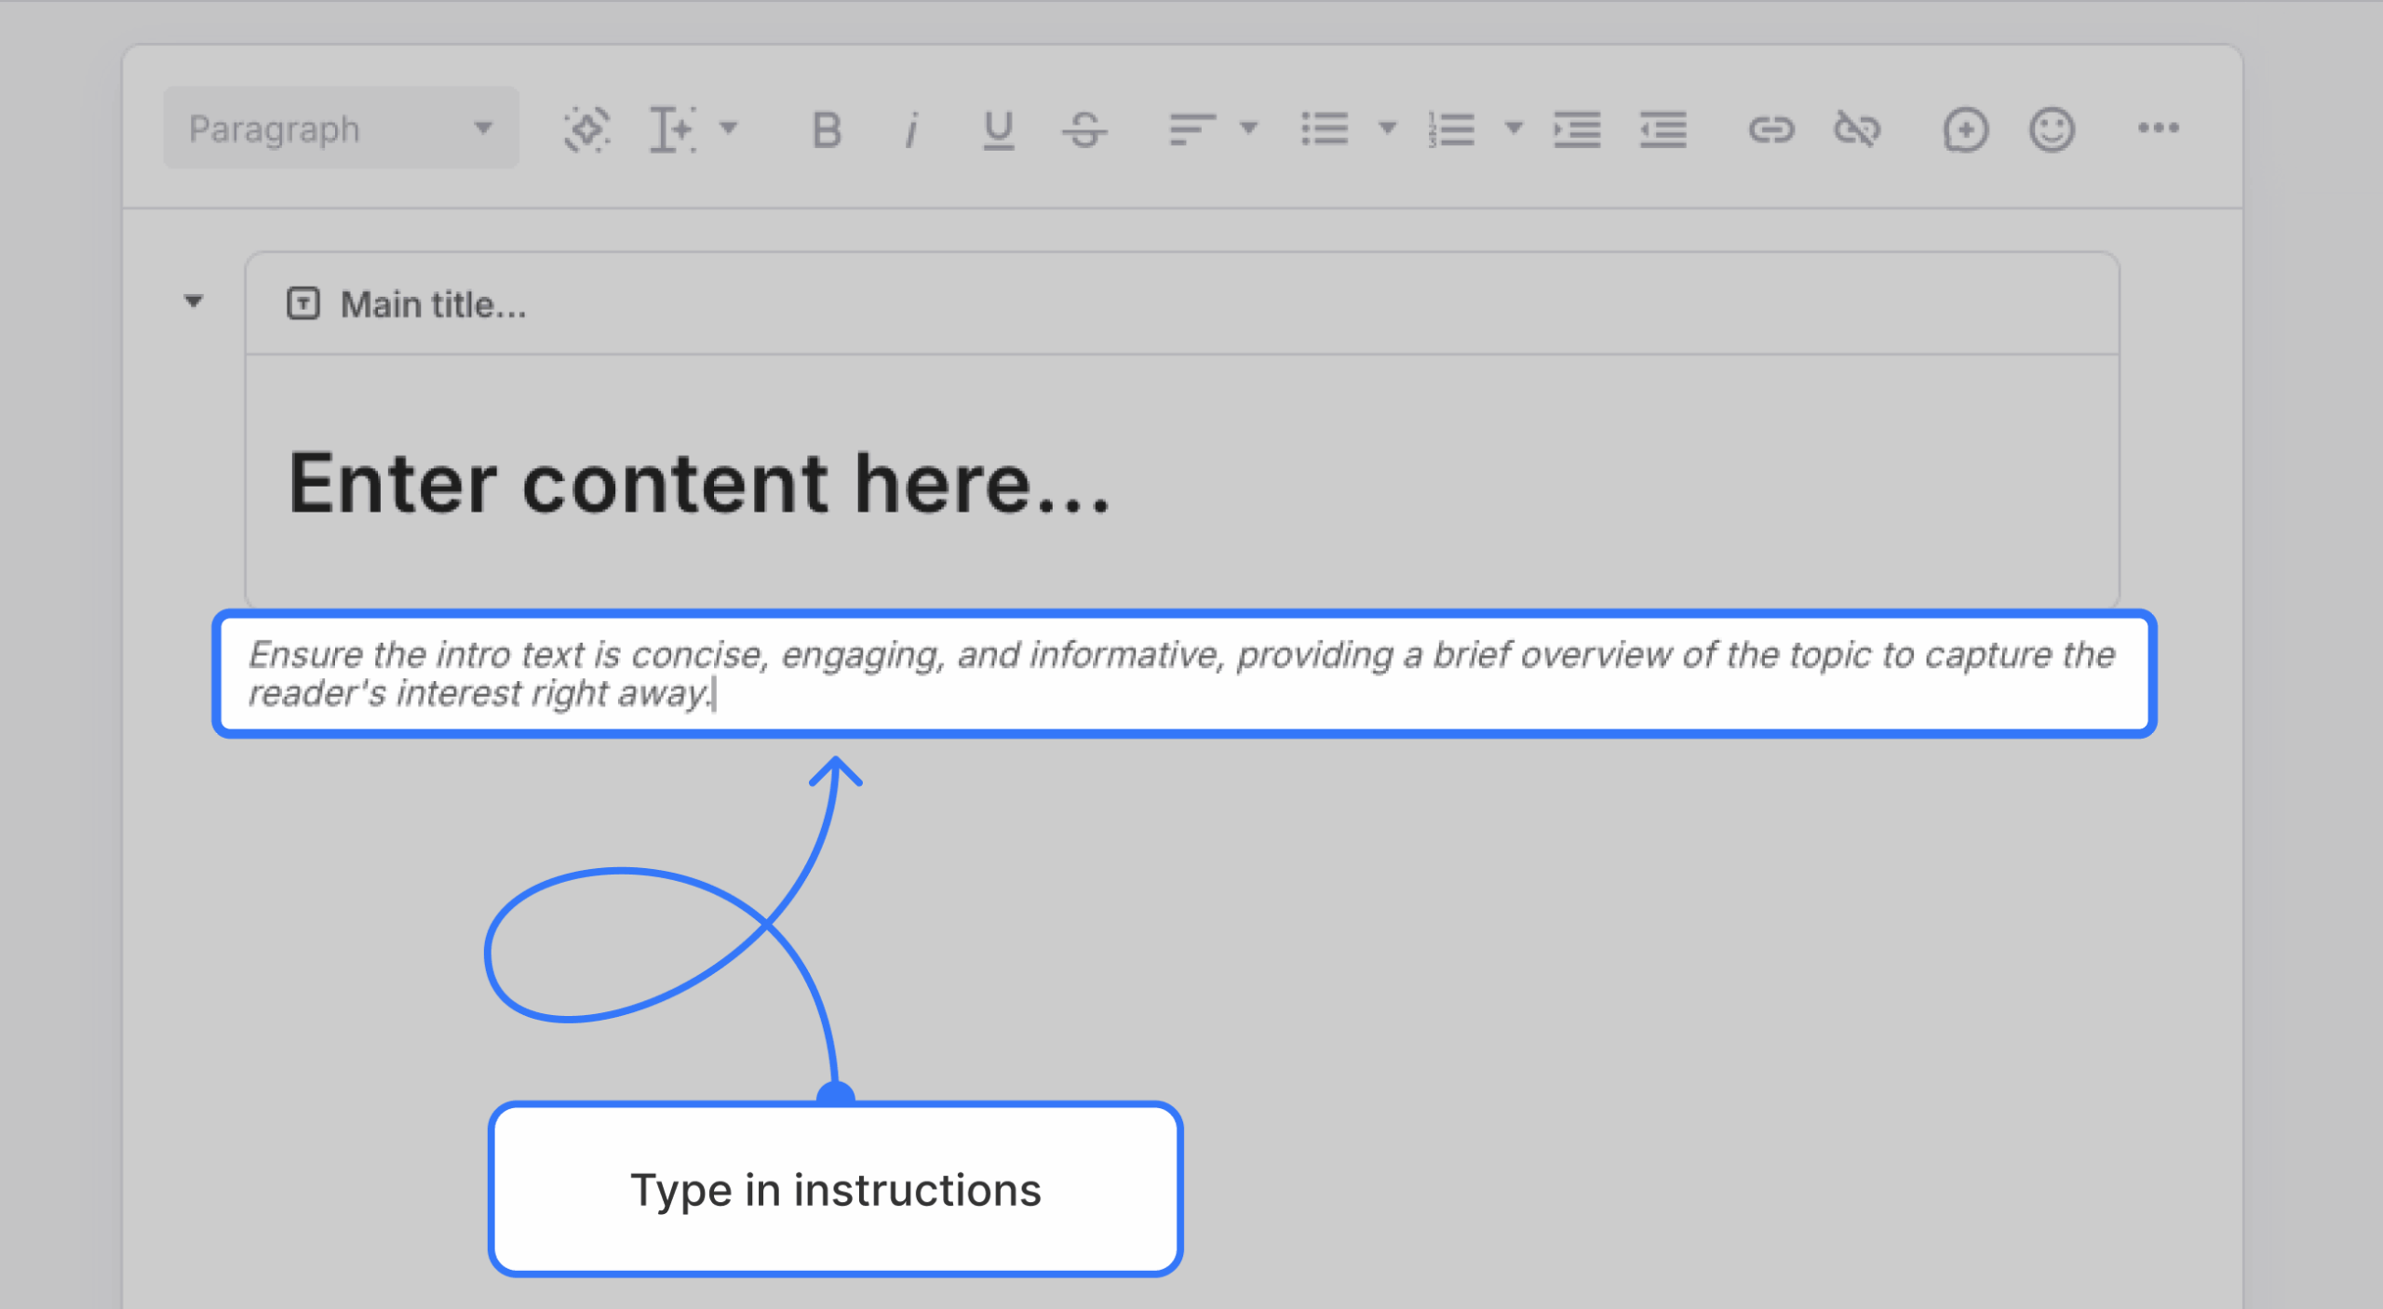Apply italic formatting
2383x1309 pixels.
click(910, 129)
